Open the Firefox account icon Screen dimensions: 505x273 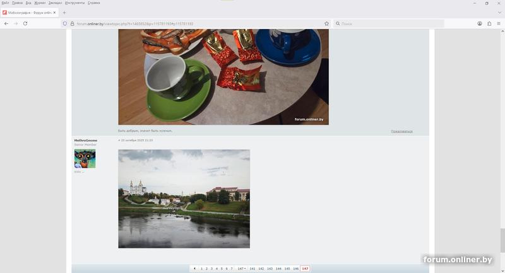480,23
